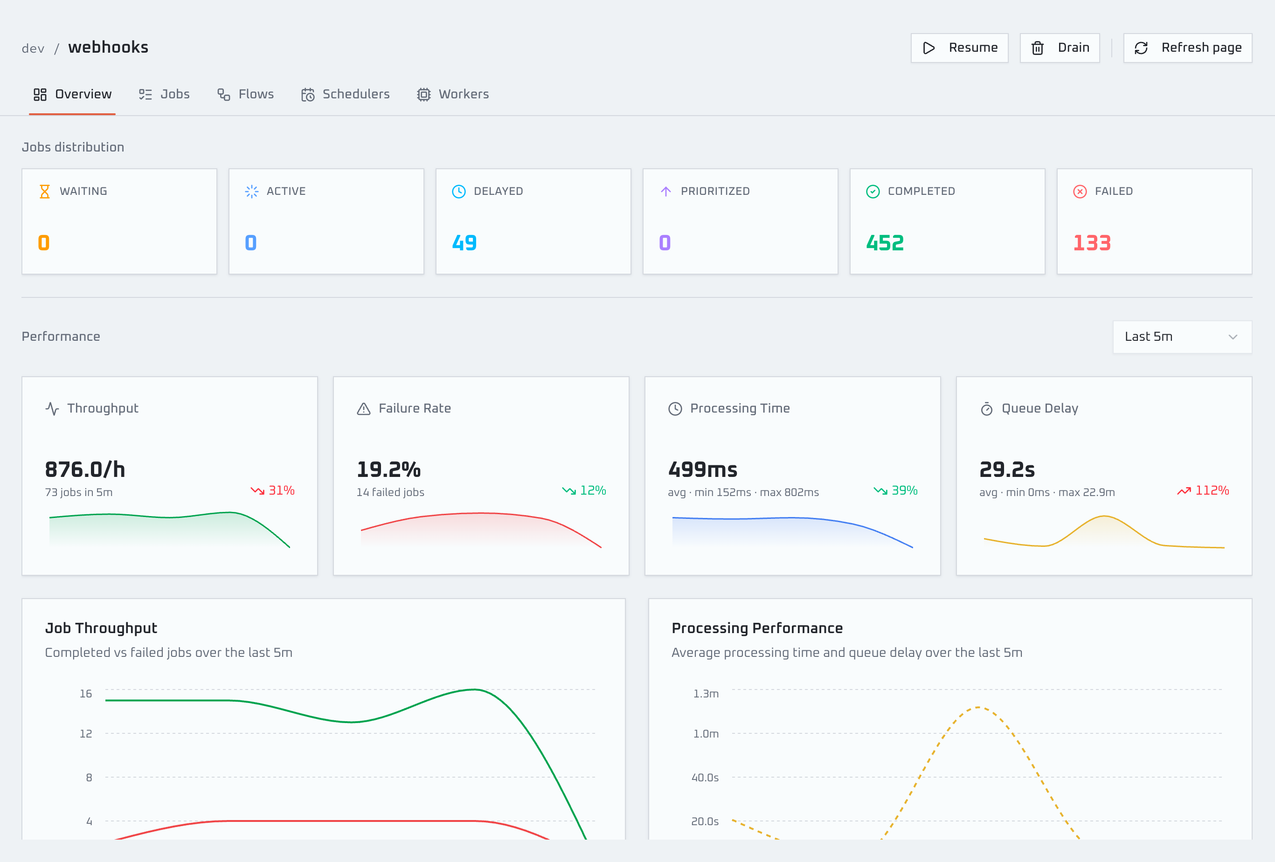Click the Waiting hourglass icon
1275x862 pixels.
(44, 191)
